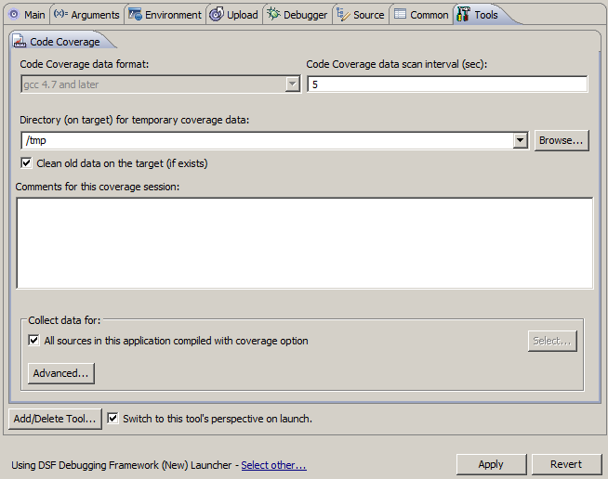608x479 pixels.
Task: Click the Select other... launcher link
Action: click(x=273, y=465)
